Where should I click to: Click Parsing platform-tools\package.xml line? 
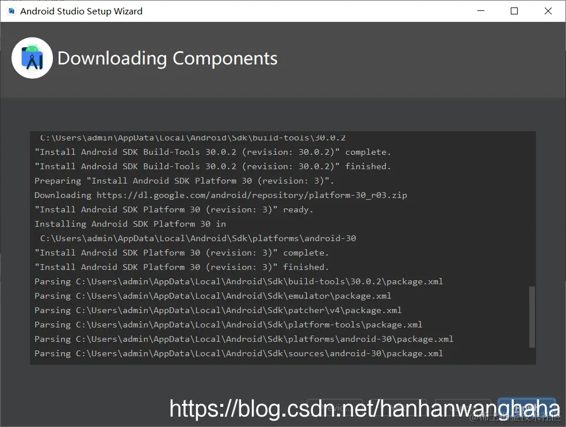point(228,325)
